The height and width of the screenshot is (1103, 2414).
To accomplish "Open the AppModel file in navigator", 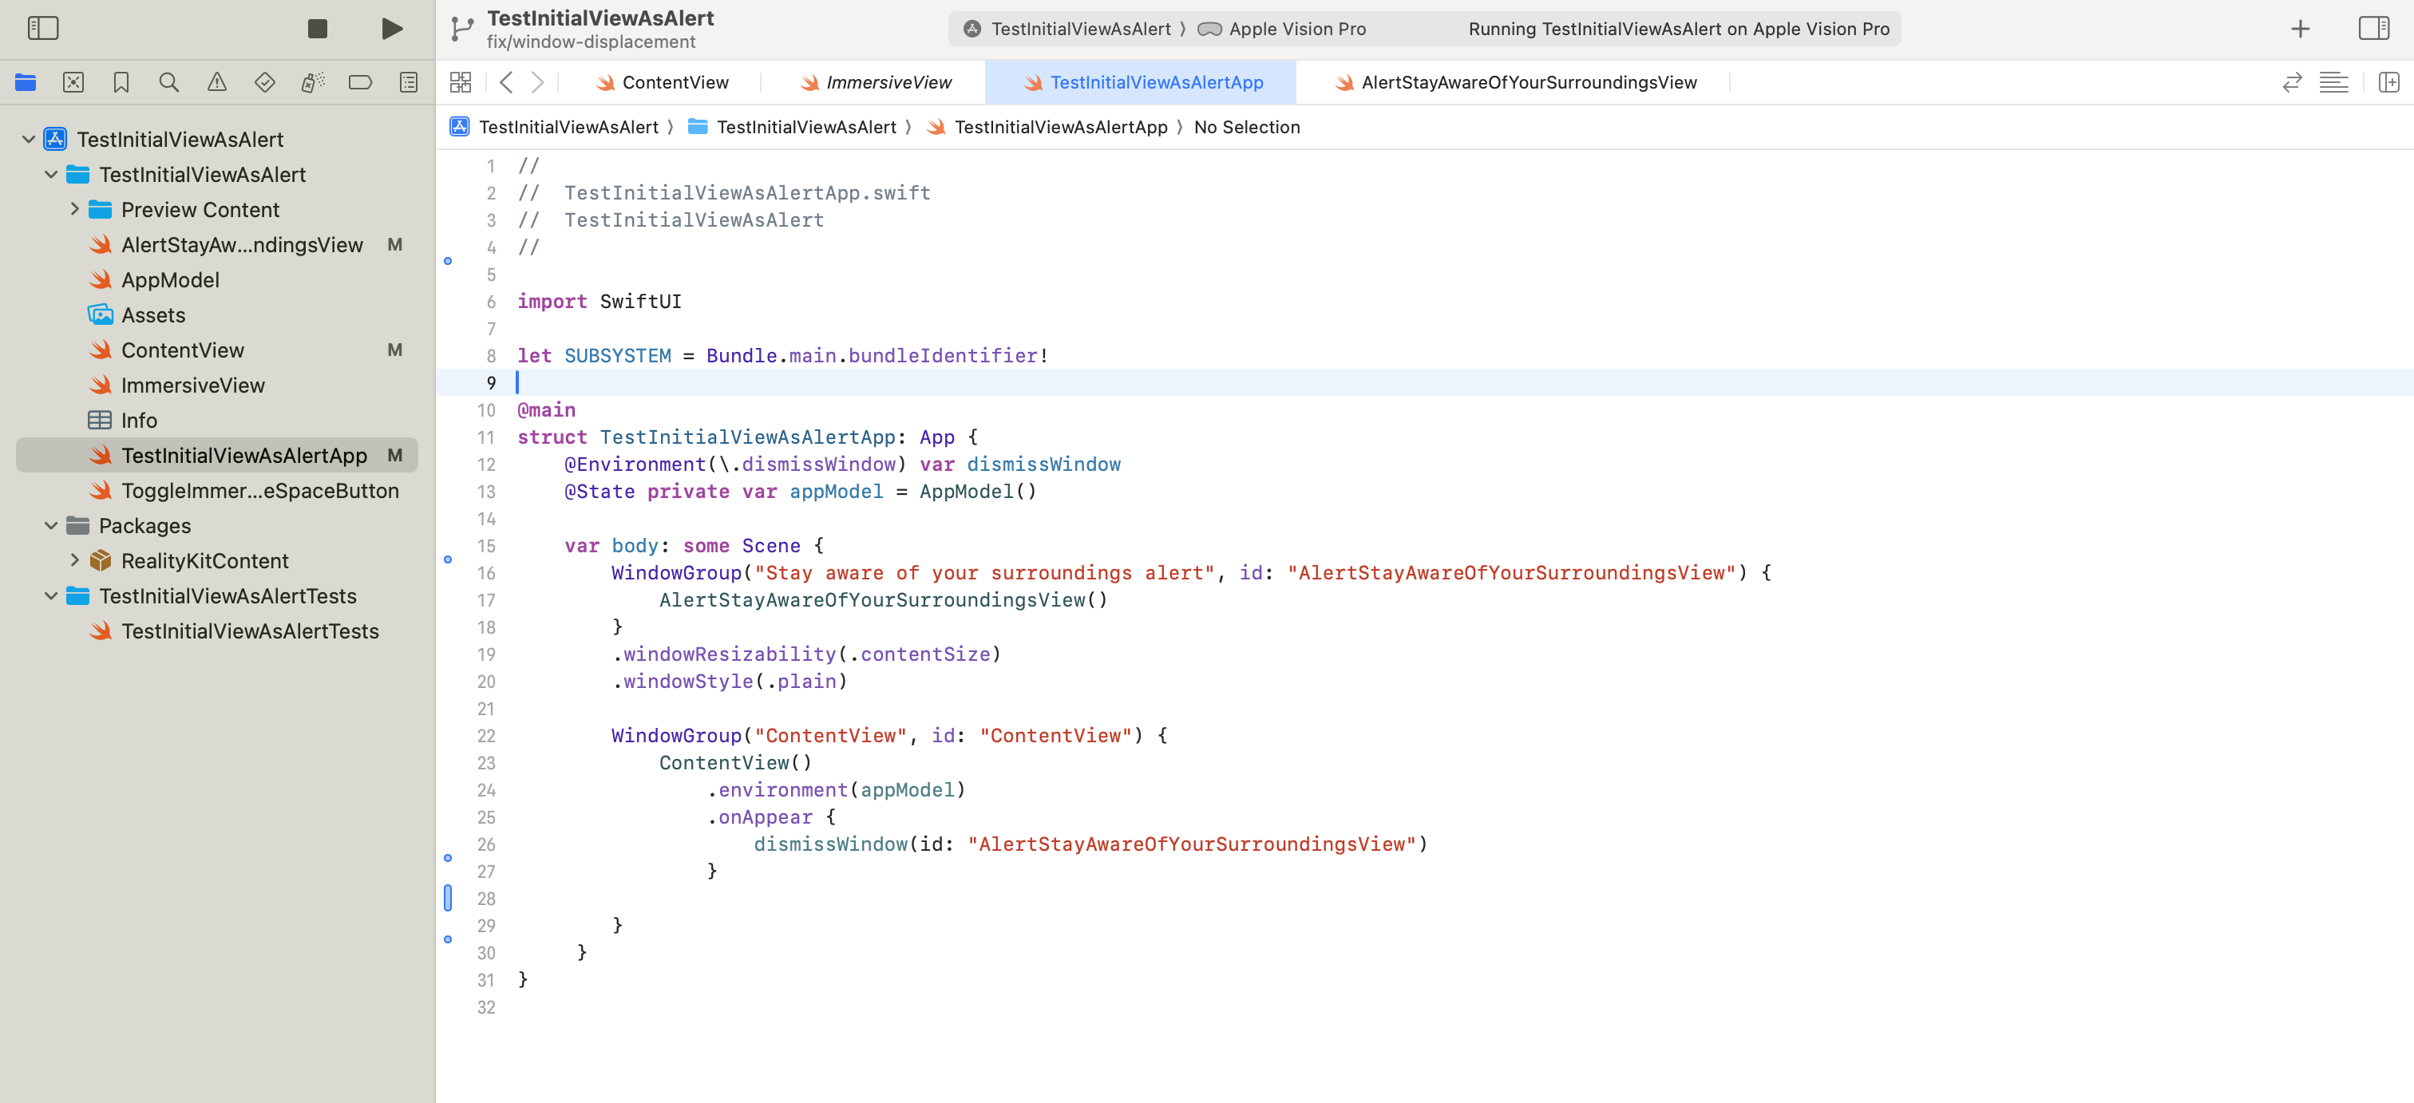I will point(169,280).
